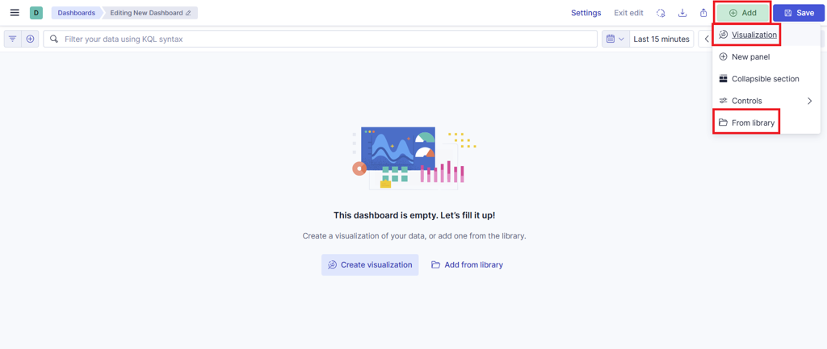This screenshot has width=827, height=349.
Task: Click the Controls submenu chevron arrow
Action: click(x=809, y=101)
